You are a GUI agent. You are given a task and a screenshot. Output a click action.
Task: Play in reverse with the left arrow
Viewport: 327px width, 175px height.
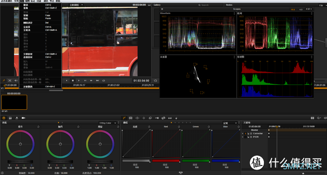coord(67,81)
